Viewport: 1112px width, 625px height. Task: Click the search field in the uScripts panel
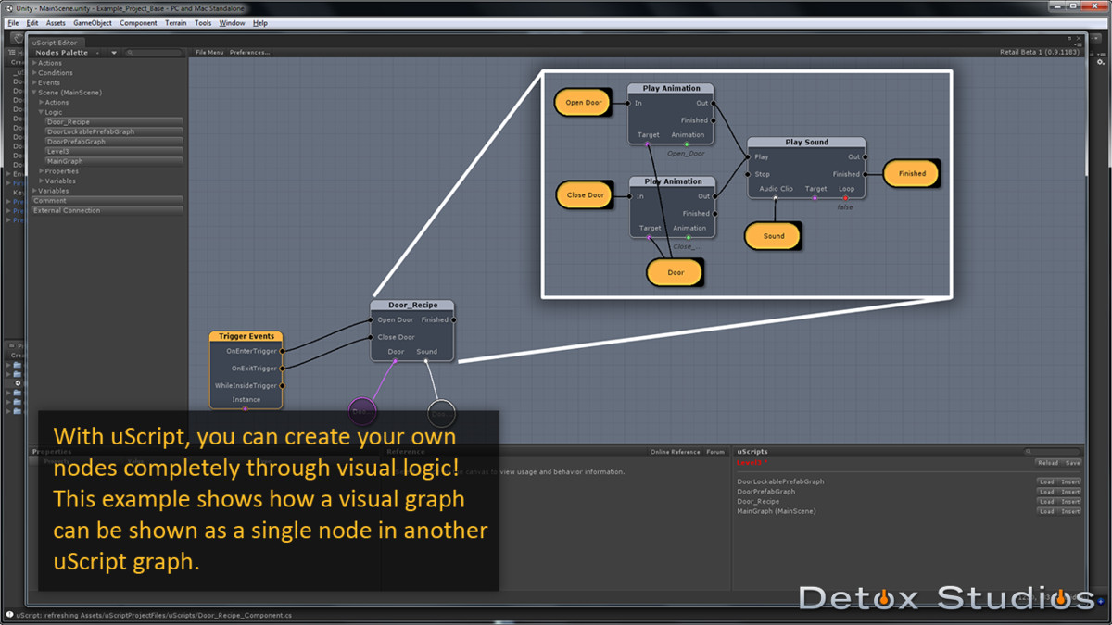(1052, 451)
